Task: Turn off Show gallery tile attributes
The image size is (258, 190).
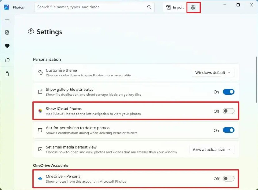Action: (228, 92)
